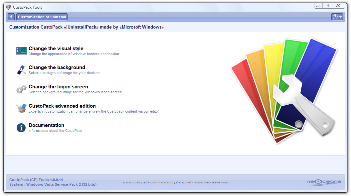Viewport: 351px width, 196px height.
Task: Click 'Informations about the CustoPack' text
Action: point(56,131)
